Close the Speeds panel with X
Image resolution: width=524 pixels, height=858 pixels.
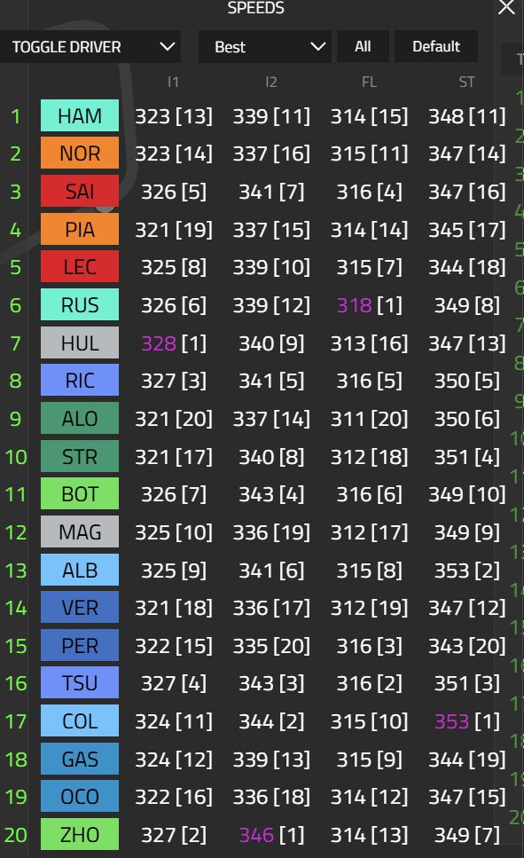click(506, 7)
